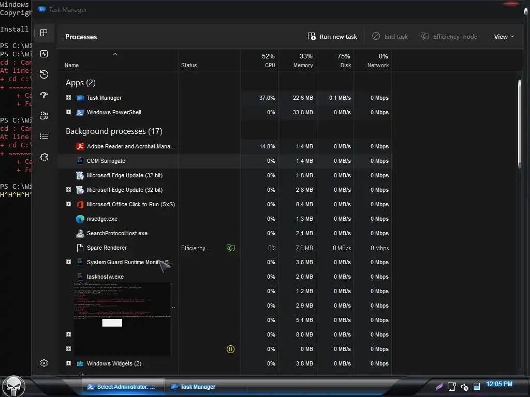Screen dimensions: 530x397
Task: Click the Background processes (17) heading
Action: pyautogui.click(x=114, y=131)
